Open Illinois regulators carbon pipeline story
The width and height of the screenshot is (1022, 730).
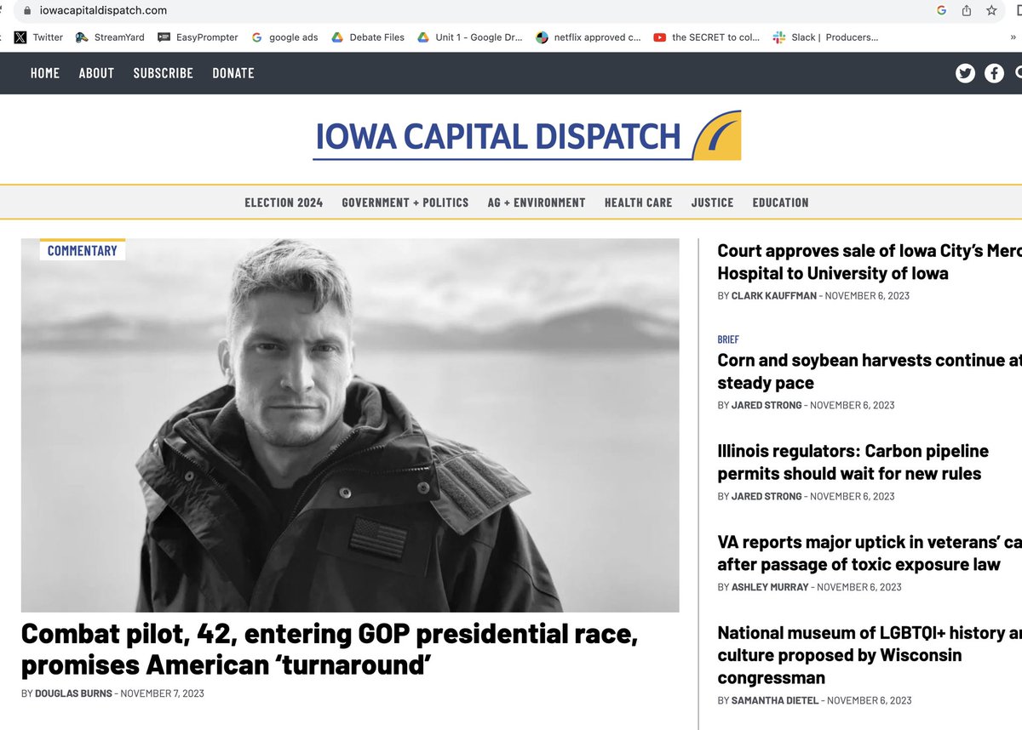[853, 462]
